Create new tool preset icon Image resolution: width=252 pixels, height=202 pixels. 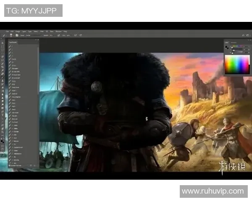[31, 165]
